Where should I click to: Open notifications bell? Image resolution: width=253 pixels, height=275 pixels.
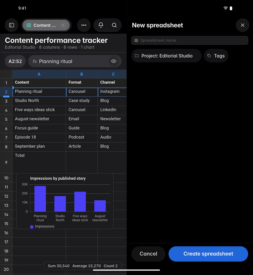tap(101, 25)
